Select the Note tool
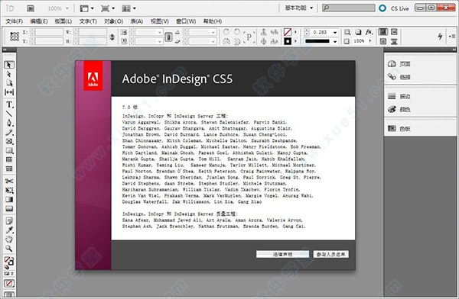459x299 pixels. pos(9,220)
